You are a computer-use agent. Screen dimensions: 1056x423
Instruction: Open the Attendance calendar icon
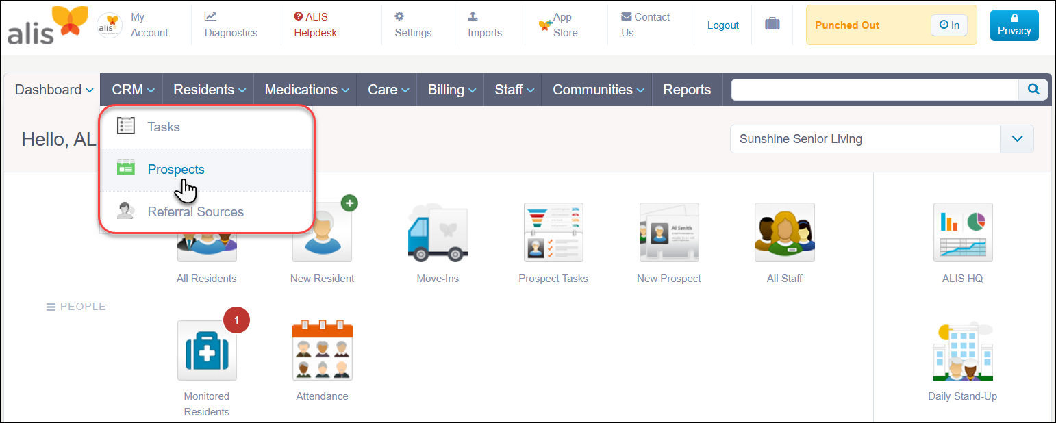tap(322, 350)
